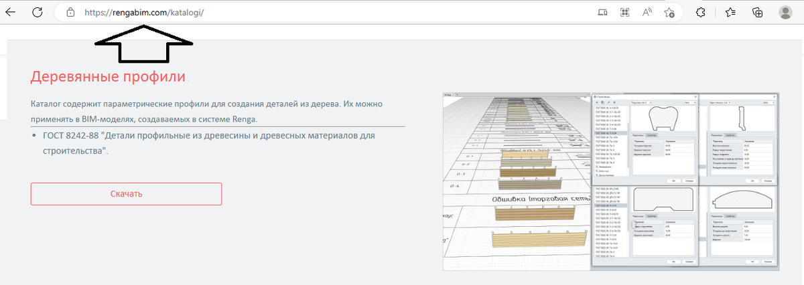Open the Favorites list
Screen dimensions: 804x285
click(730, 12)
